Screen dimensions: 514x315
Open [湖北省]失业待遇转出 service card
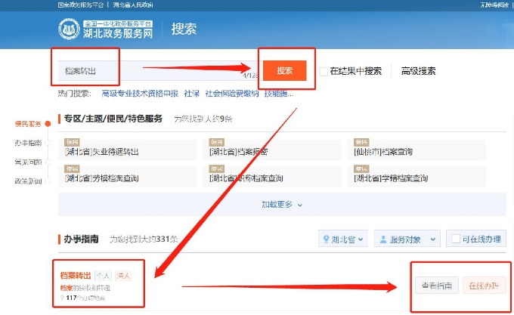128,150
